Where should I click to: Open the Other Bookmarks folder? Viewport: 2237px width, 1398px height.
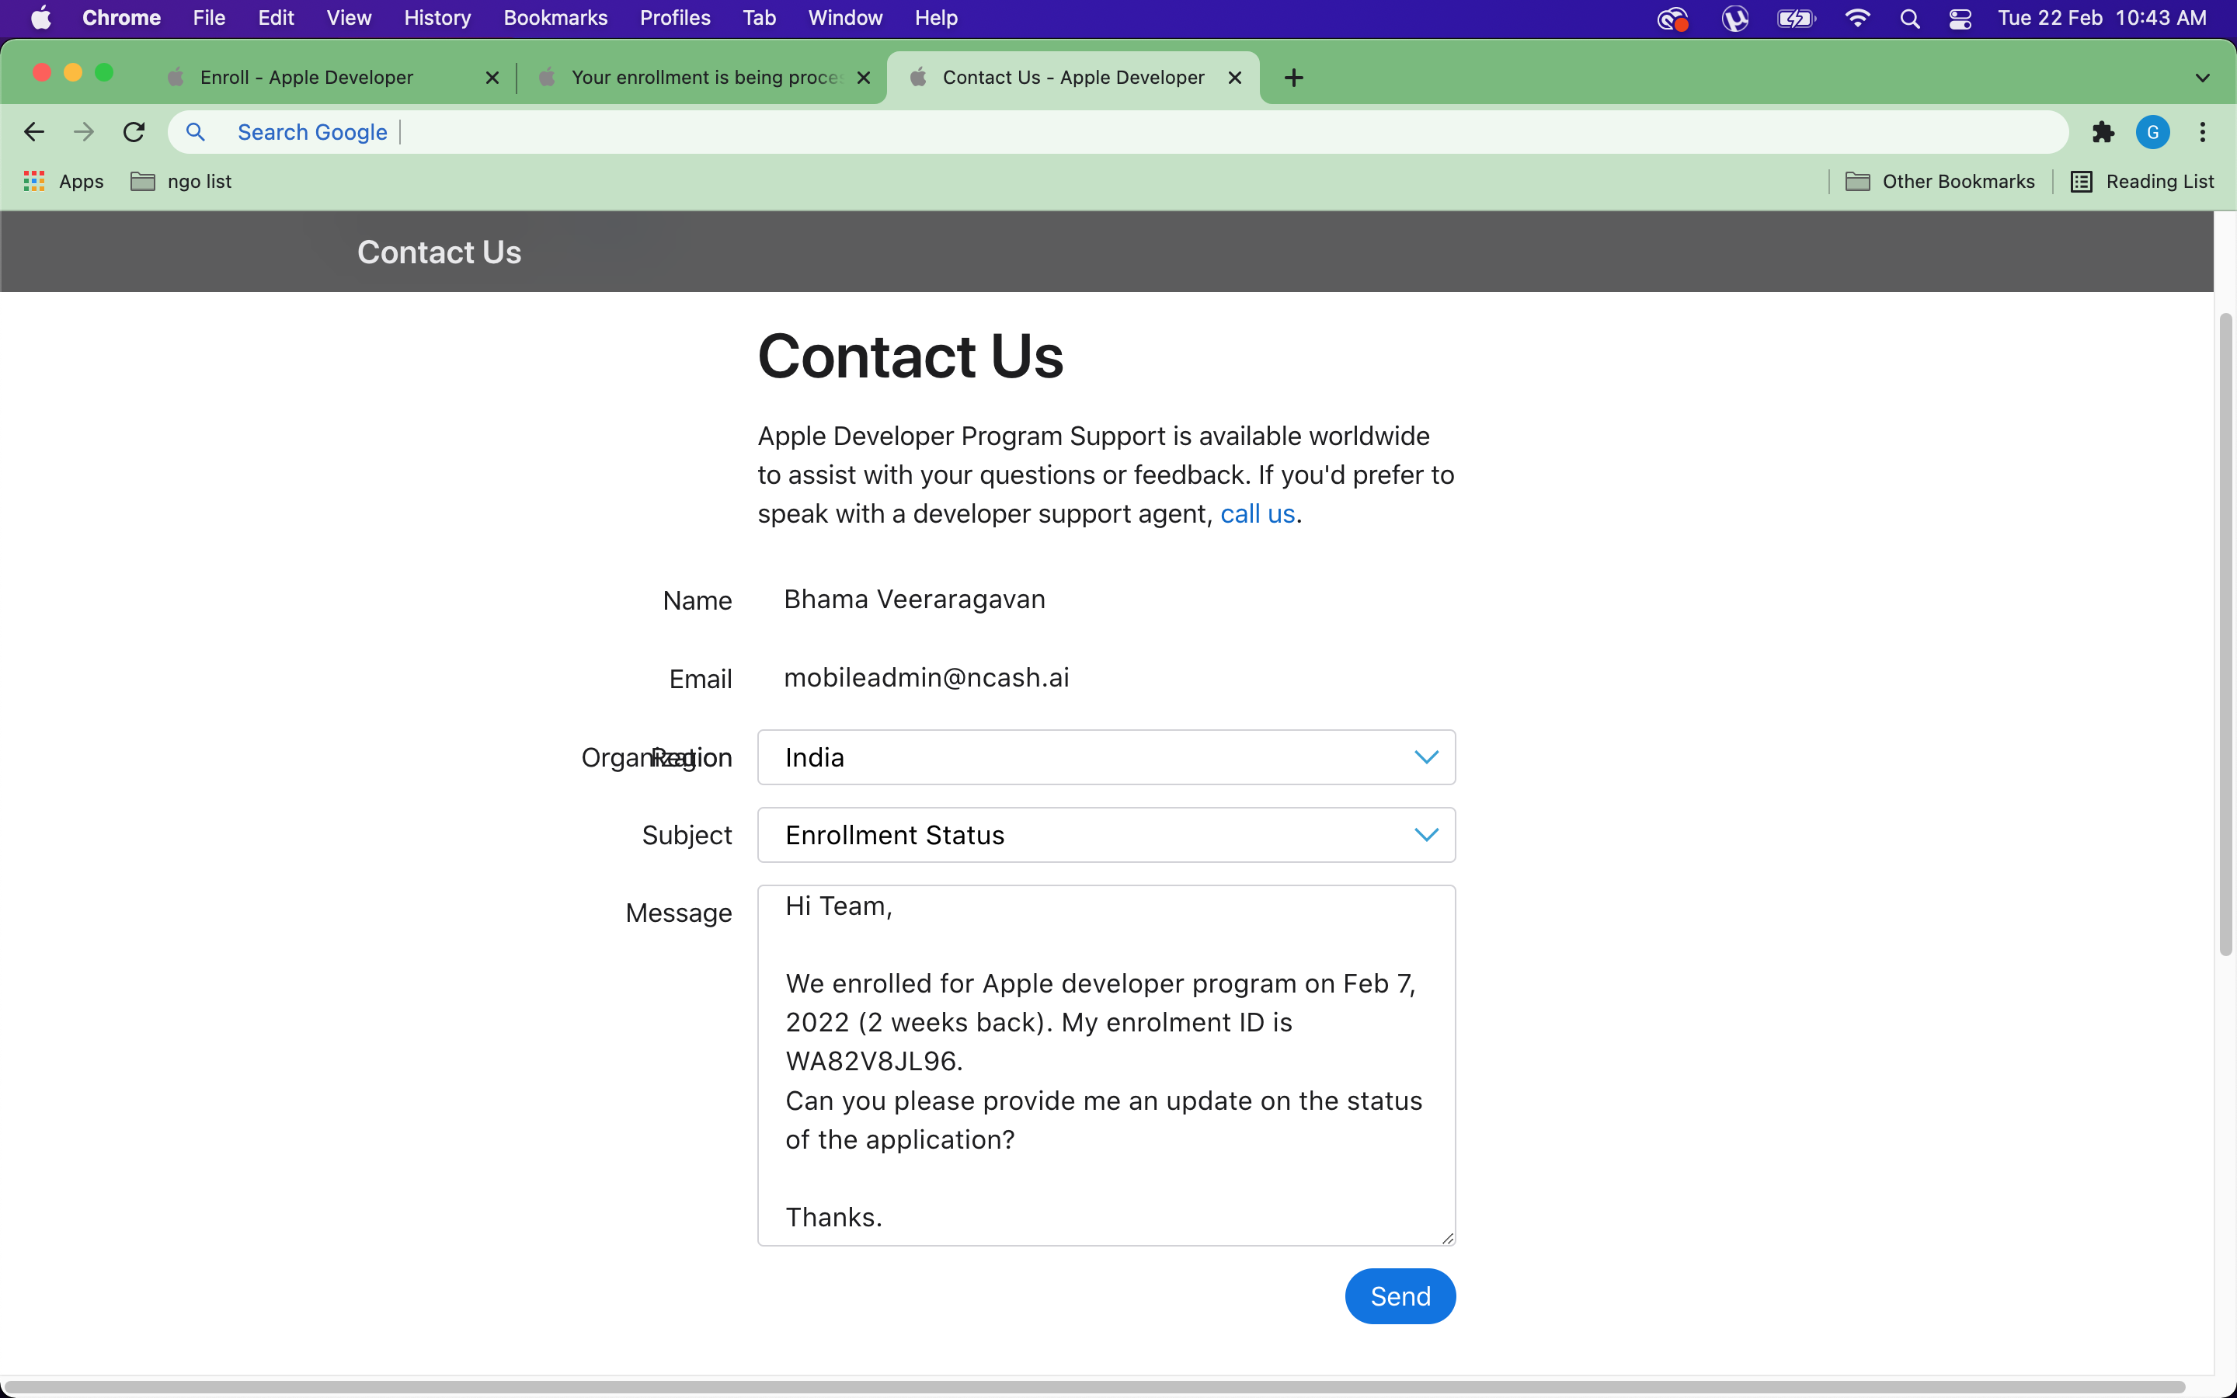tap(1940, 181)
